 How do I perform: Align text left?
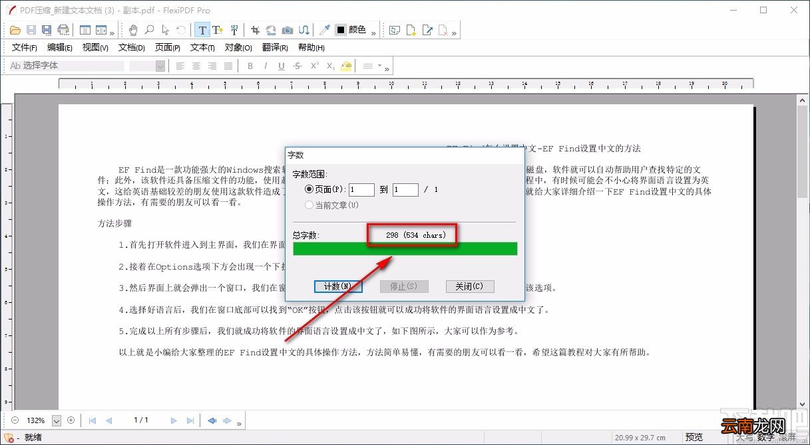[180, 66]
